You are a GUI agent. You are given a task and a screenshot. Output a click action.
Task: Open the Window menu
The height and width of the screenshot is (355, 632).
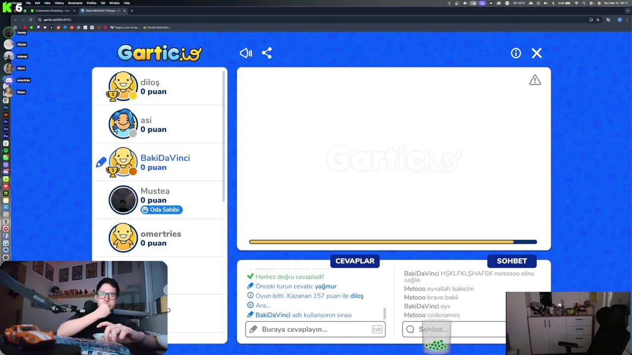tap(114, 3)
